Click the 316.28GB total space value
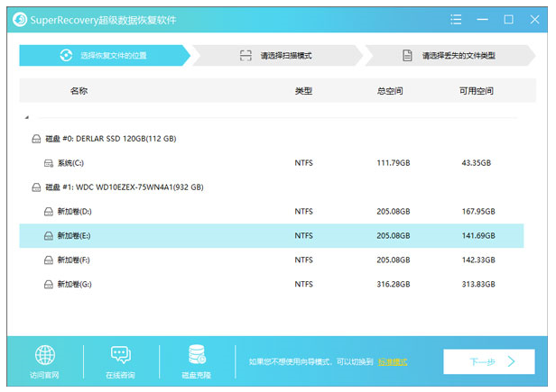Viewport: 556px width, 392px height. coord(394,285)
